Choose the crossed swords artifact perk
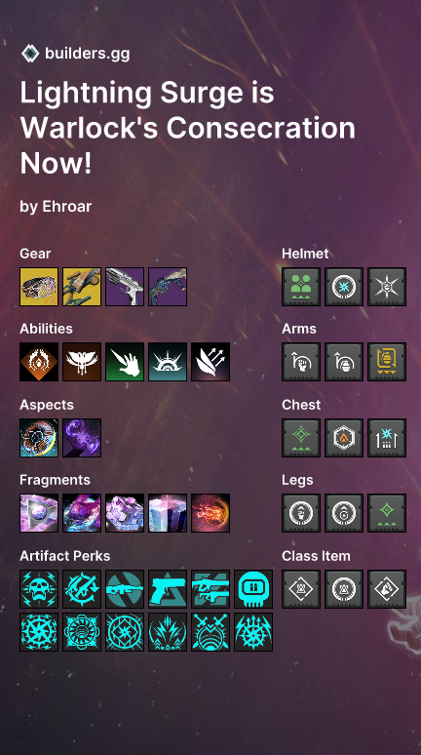The width and height of the screenshot is (421, 755). tap(210, 632)
